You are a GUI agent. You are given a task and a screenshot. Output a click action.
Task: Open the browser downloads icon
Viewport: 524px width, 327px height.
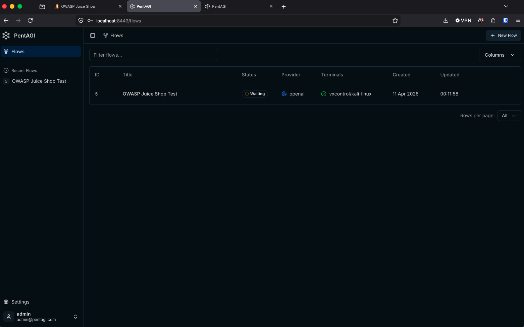tap(446, 20)
